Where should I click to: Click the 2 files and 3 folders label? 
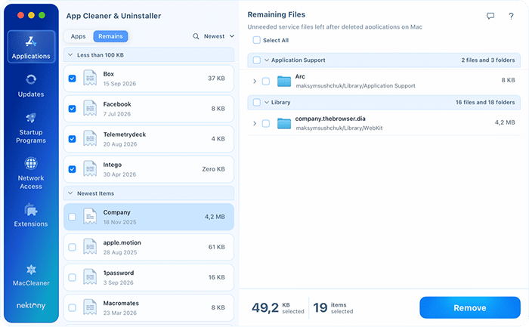488,60
